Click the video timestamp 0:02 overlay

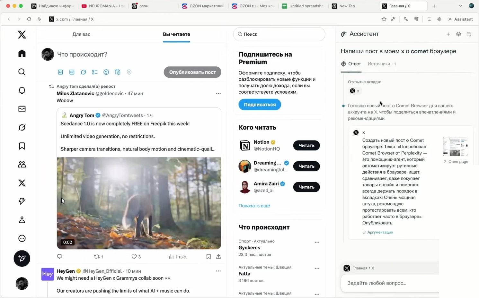point(67,242)
